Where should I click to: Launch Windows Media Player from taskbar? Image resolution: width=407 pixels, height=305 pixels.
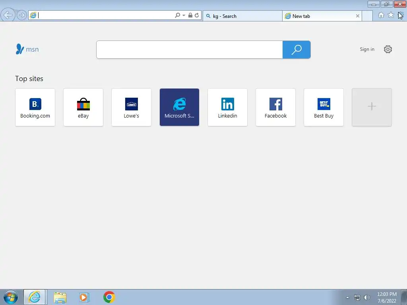click(x=84, y=297)
